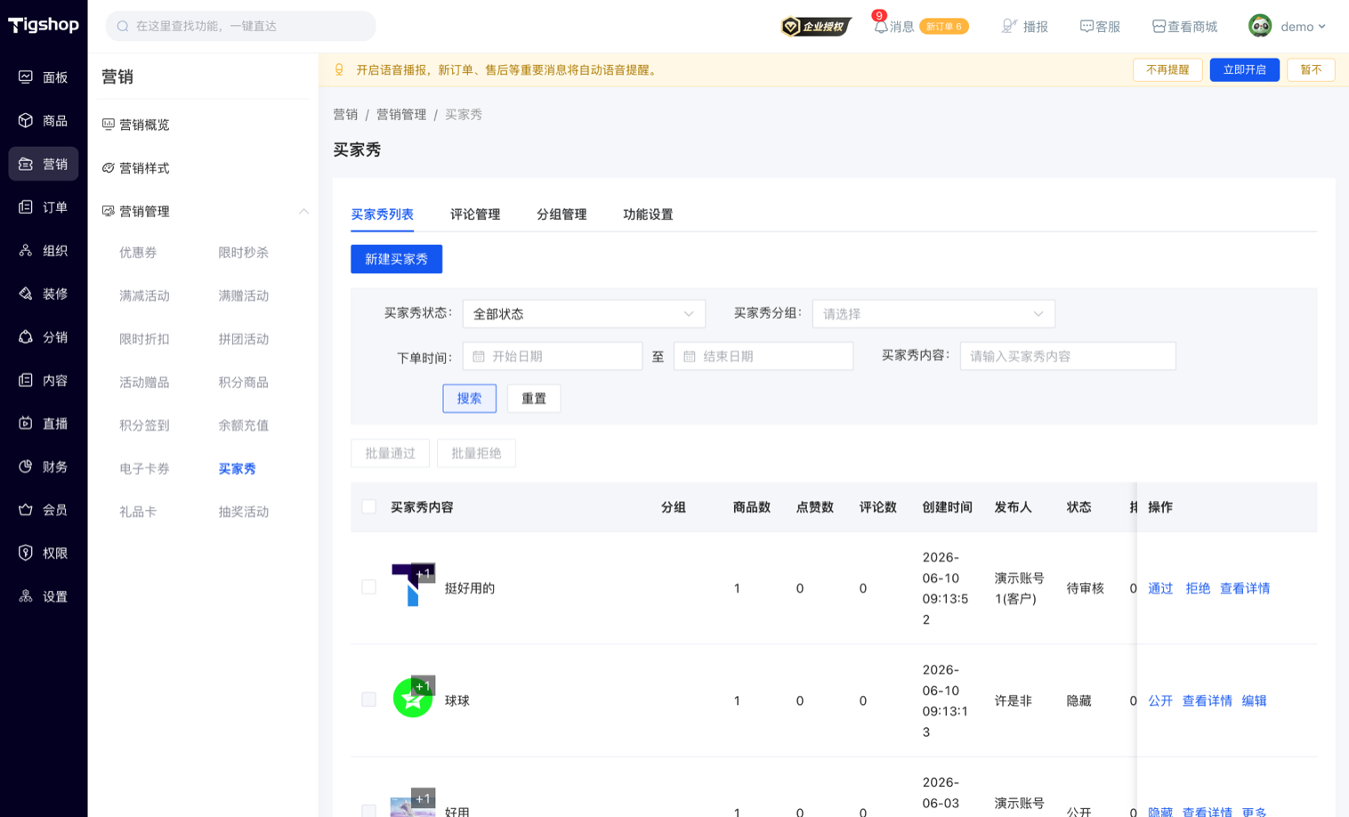Open the 组织 organization sidebar icon
Screen dimensions: 1349x817
coord(26,250)
